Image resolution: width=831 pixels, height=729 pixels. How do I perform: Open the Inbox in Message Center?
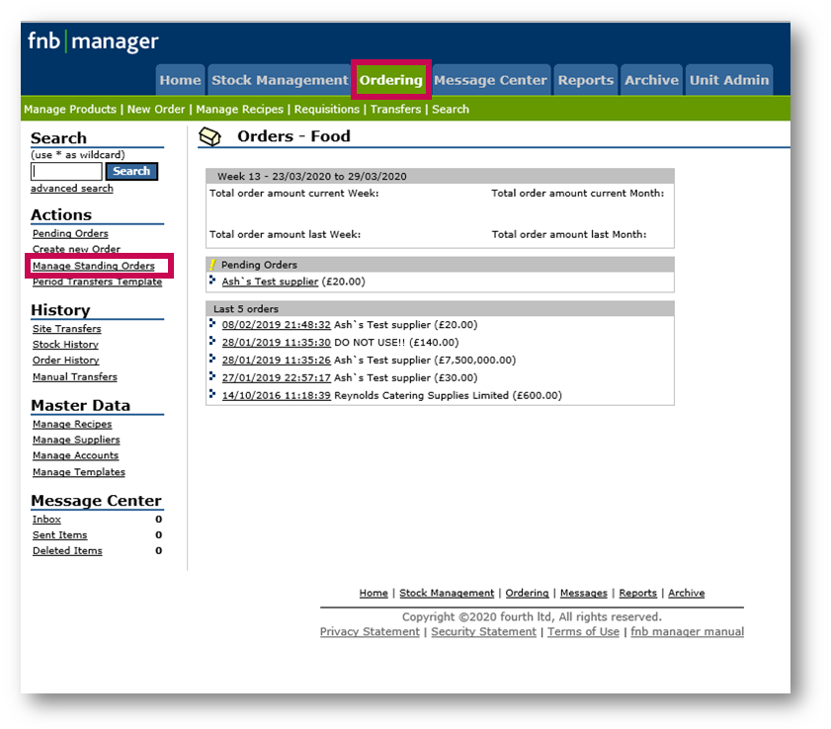(x=46, y=520)
